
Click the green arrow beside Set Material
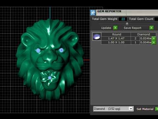157,109
